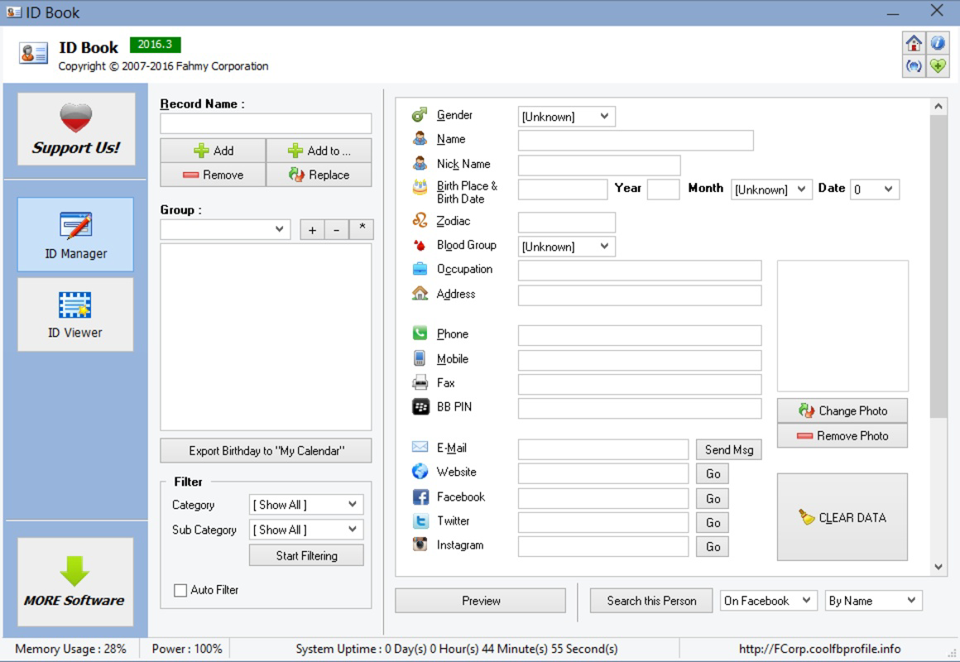The width and height of the screenshot is (960, 662).
Task: Click the green heart plus icon
Action: click(938, 65)
